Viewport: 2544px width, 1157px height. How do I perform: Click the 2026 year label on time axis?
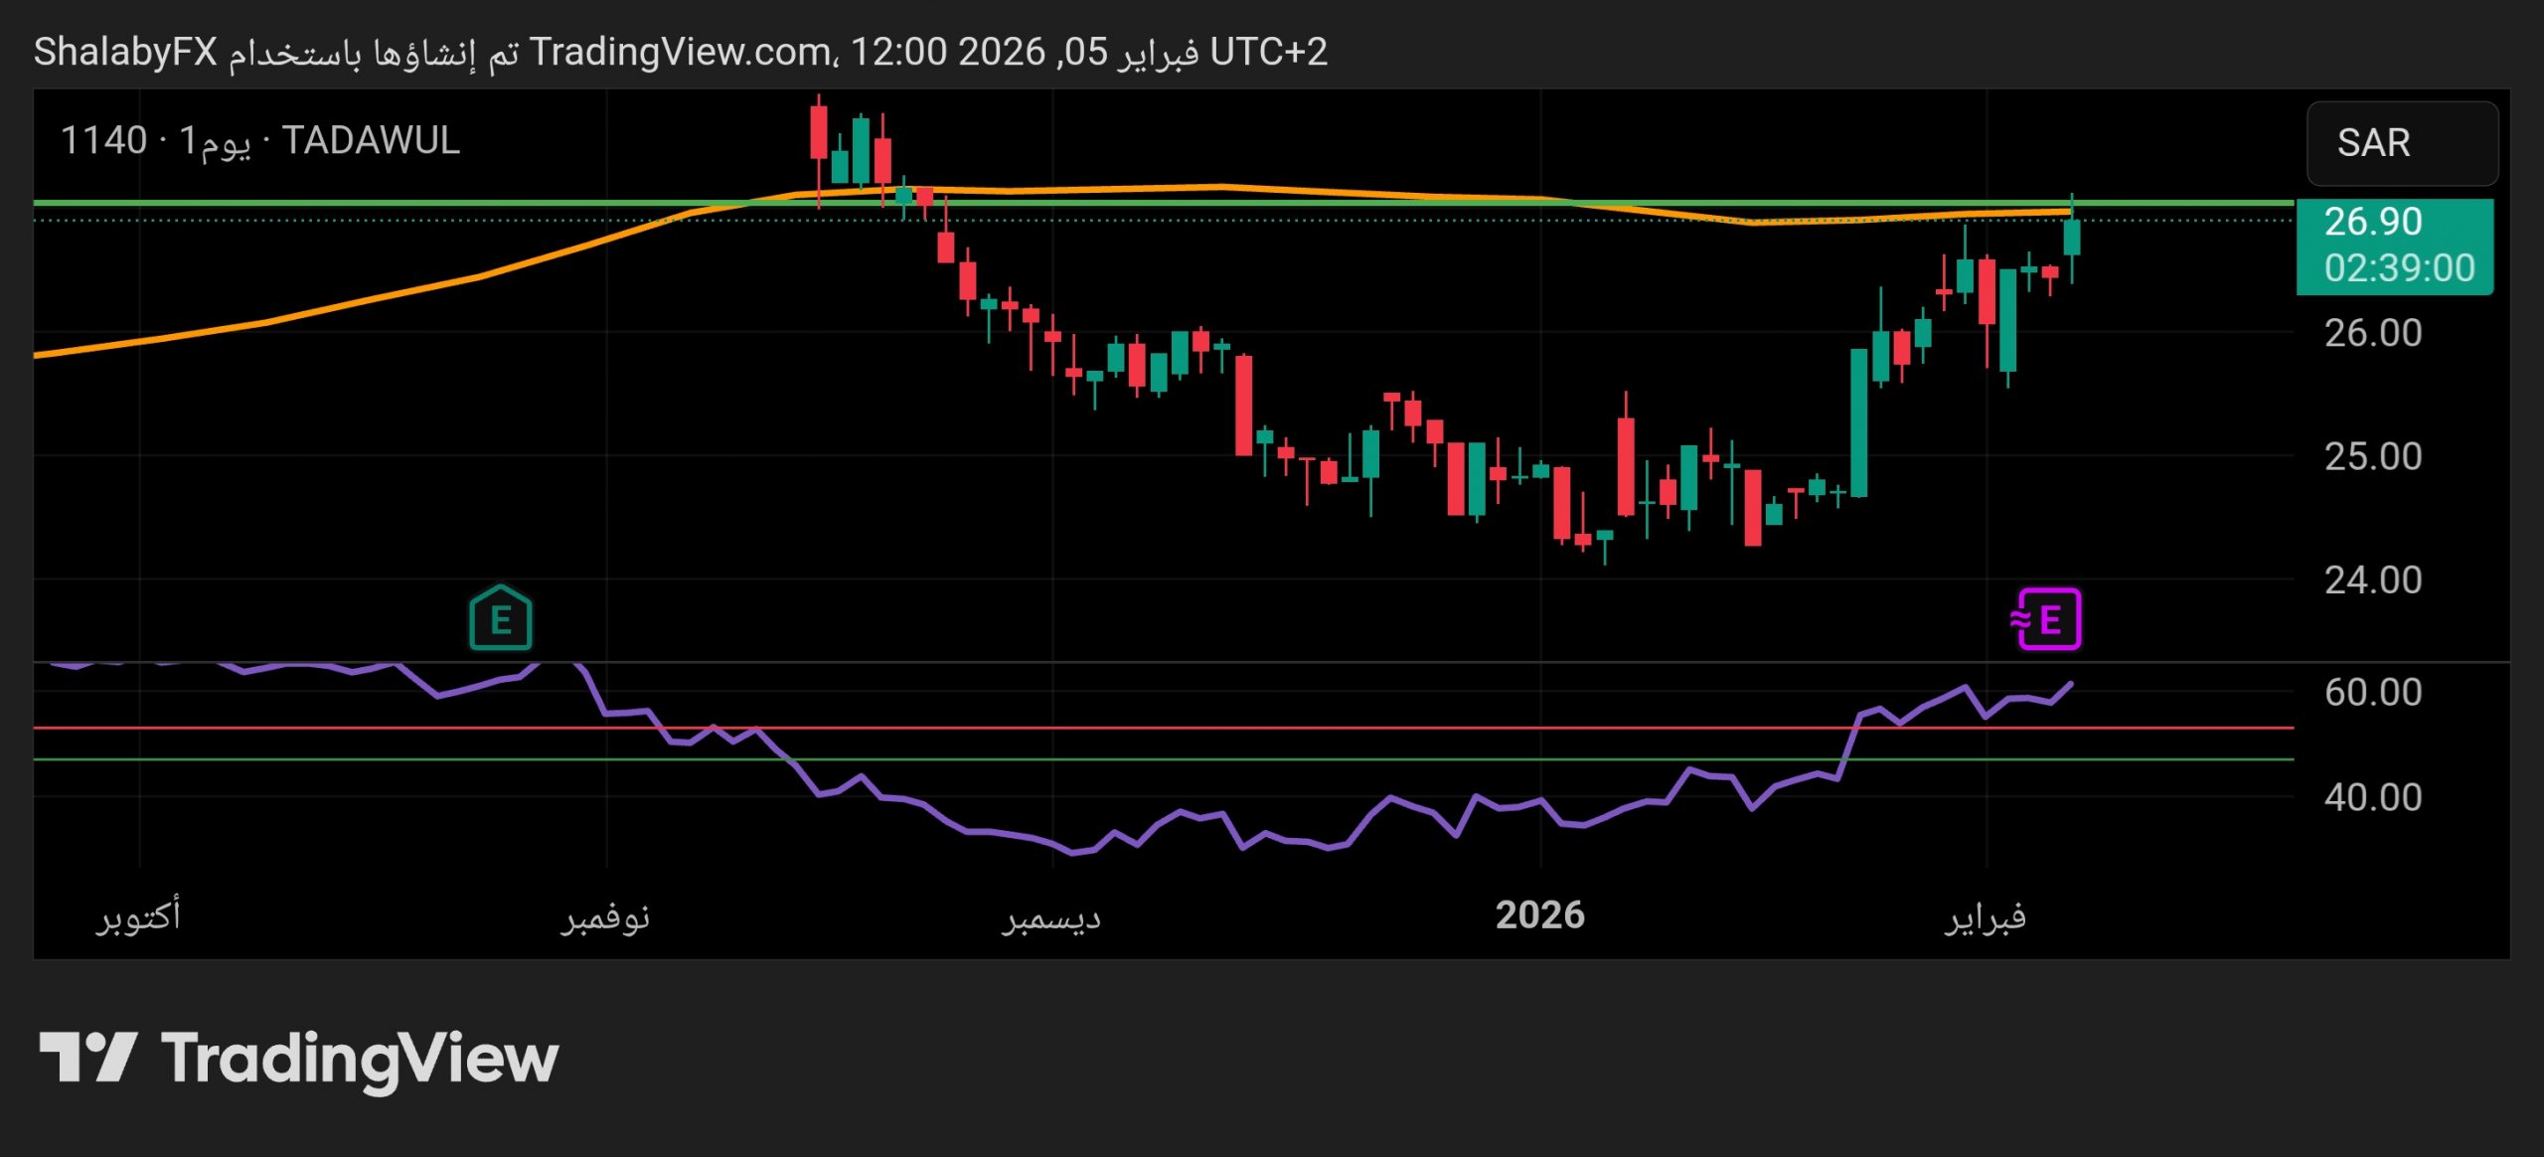(x=1539, y=915)
